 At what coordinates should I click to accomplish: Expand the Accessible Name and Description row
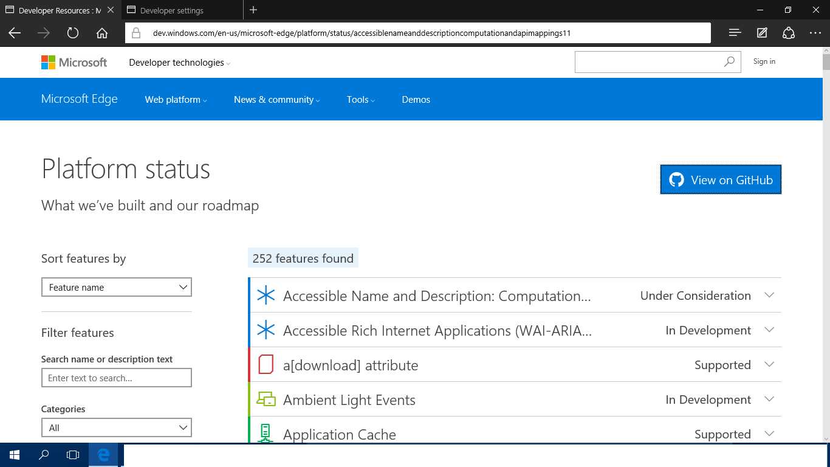769,295
